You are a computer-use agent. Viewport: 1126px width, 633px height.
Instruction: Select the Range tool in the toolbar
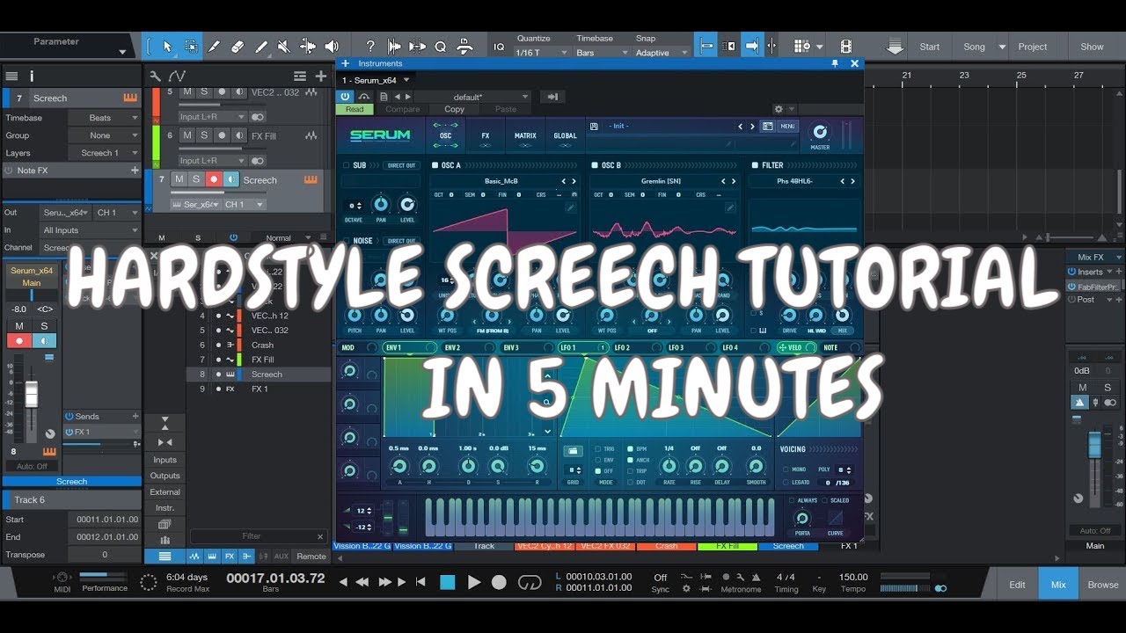point(190,47)
